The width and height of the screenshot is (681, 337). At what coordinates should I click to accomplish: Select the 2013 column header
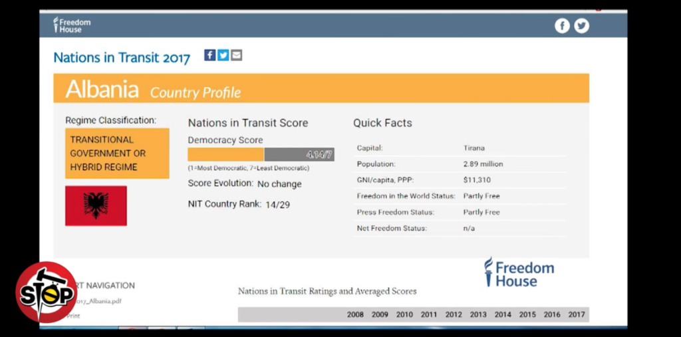coord(478,315)
